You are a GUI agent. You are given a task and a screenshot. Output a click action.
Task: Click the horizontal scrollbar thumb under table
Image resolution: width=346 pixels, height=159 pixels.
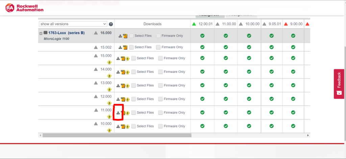tap(117, 135)
